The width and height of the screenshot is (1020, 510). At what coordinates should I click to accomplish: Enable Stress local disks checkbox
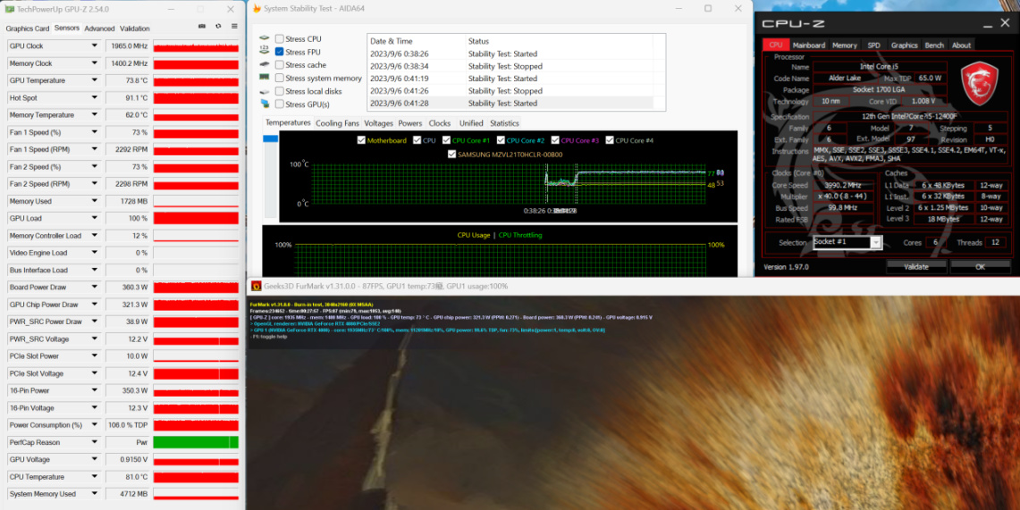pos(279,91)
